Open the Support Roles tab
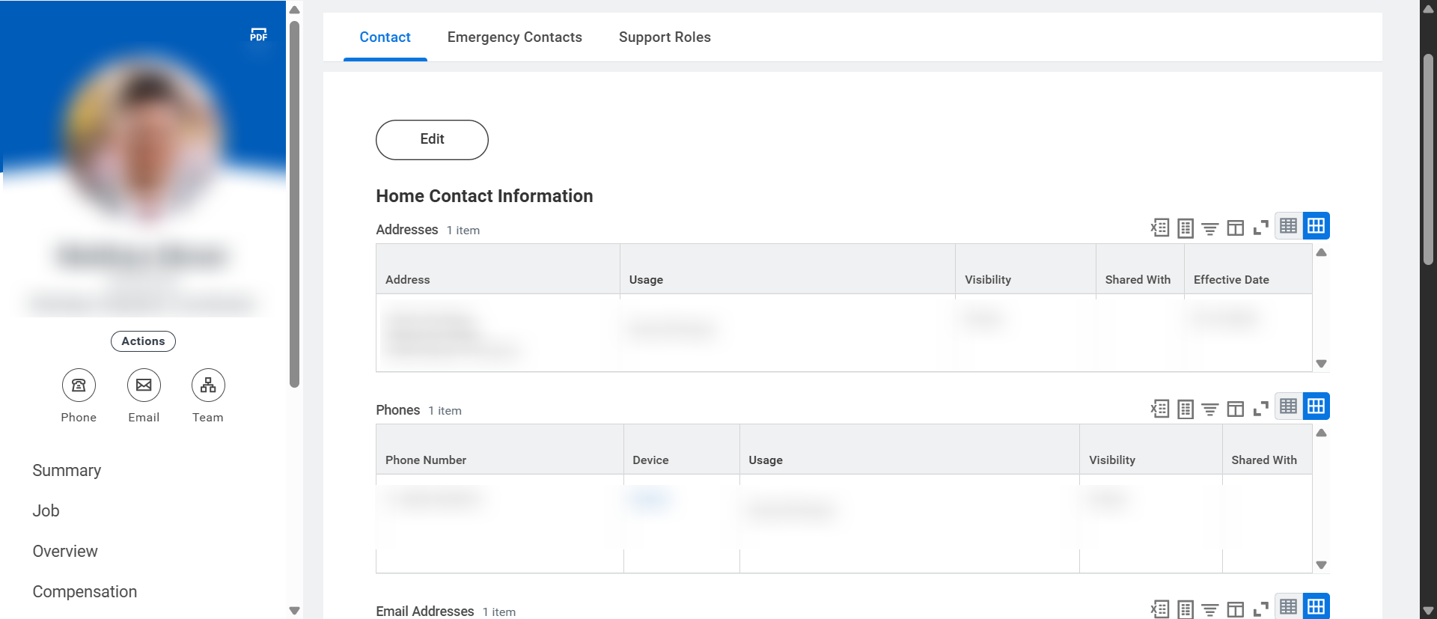This screenshot has width=1437, height=619. [x=665, y=37]
